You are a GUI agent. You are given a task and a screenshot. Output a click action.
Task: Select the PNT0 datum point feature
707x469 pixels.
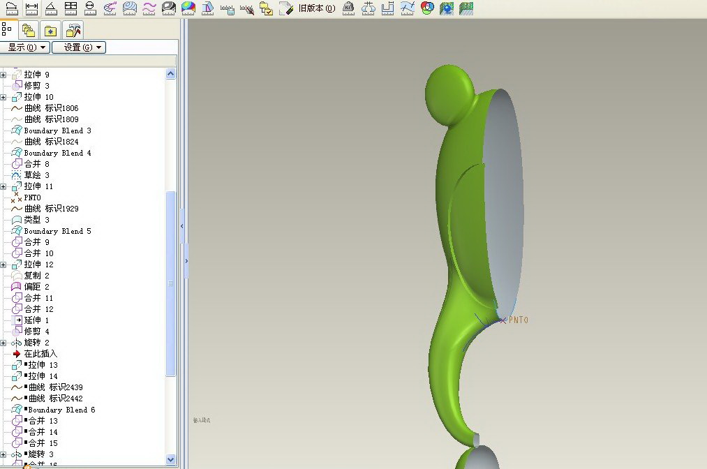(x=32, y=198)
